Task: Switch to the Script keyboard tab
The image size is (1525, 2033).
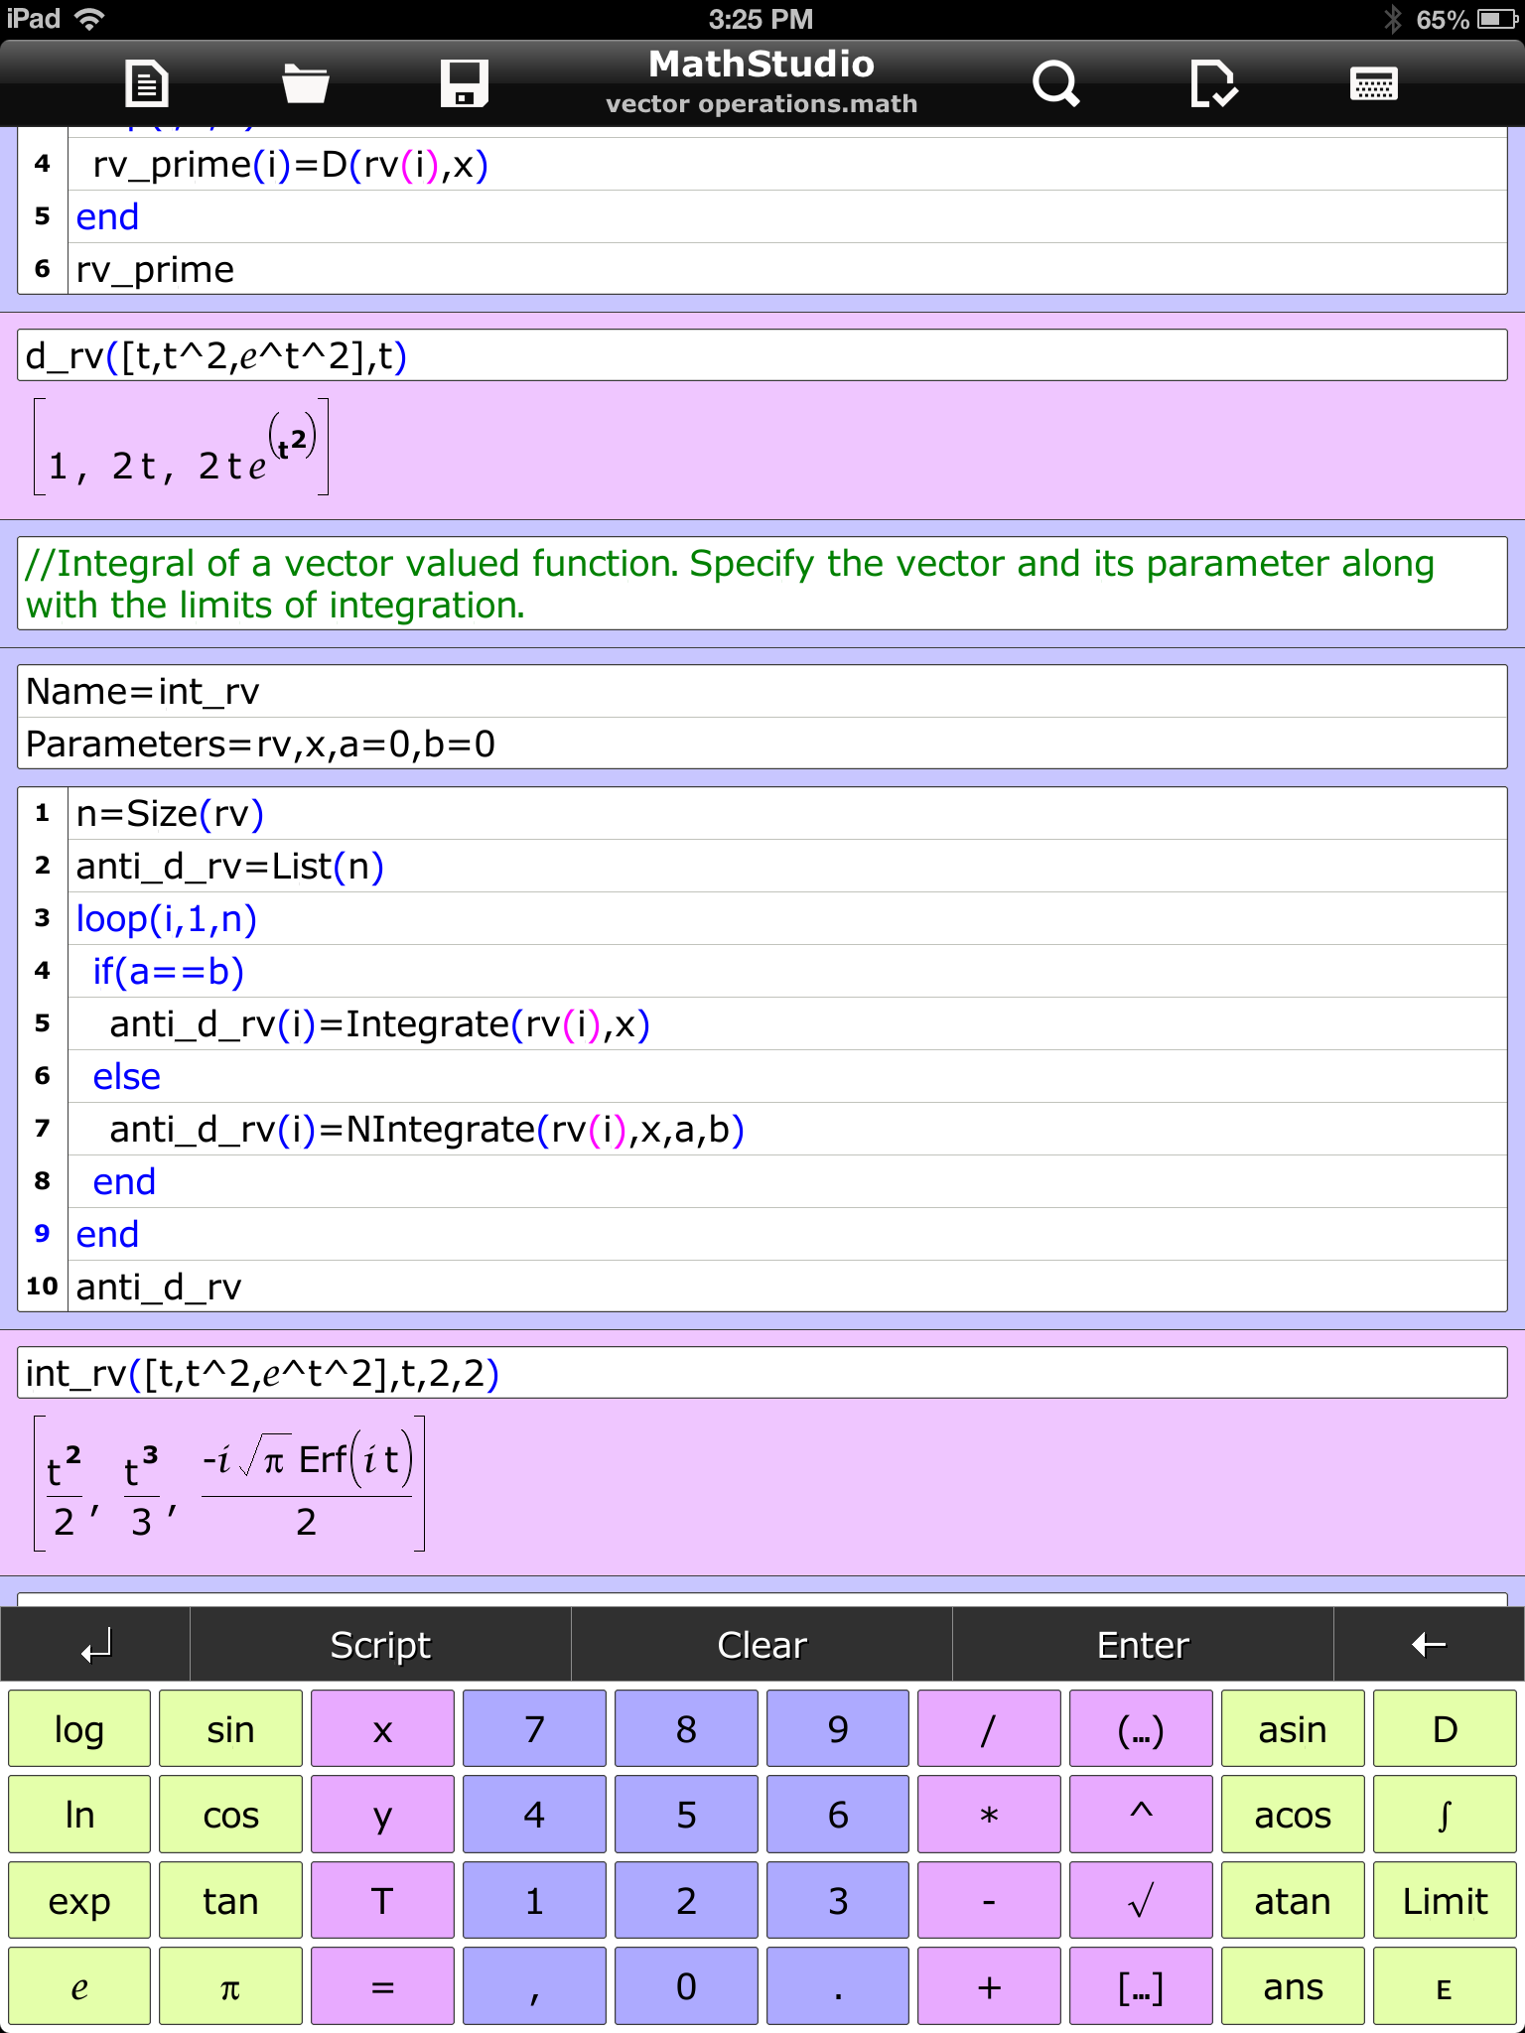Action: coord(380,1646)
